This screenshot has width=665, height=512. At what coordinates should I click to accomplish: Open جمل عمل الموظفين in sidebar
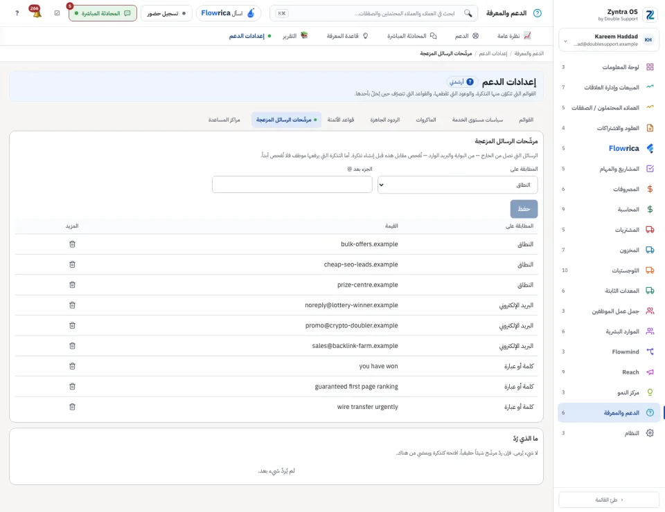609,311
